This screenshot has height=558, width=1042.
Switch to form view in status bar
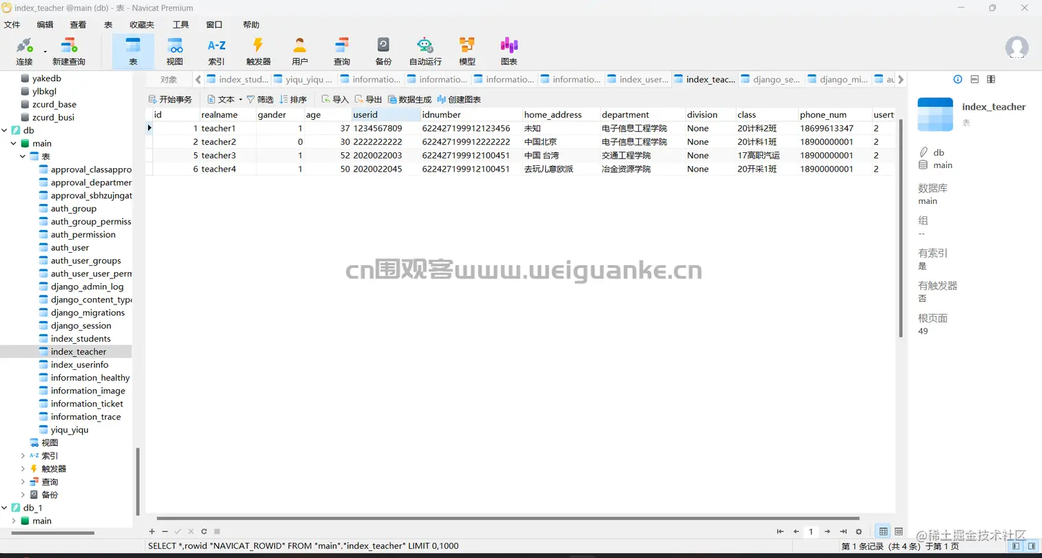899,531
